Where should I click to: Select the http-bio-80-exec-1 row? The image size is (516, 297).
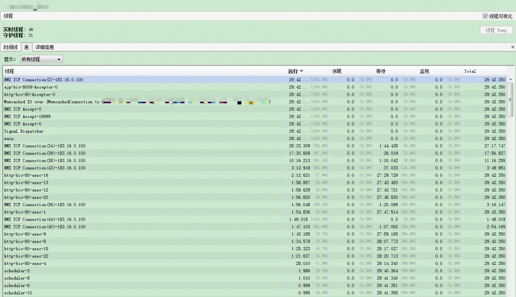255,212
